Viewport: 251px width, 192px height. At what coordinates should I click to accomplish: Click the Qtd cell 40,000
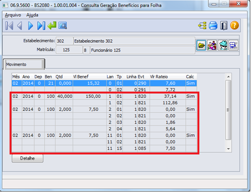pyautogui.click(x=65, y=97)
